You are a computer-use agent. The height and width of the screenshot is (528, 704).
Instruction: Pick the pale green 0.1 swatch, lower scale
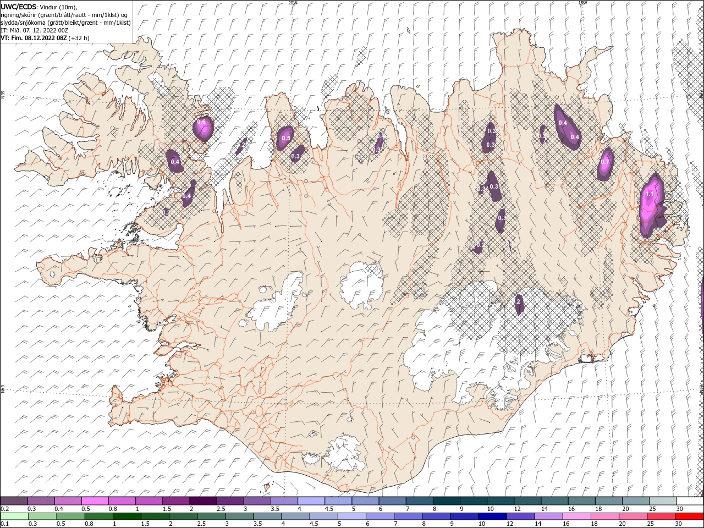coord(14,516)
